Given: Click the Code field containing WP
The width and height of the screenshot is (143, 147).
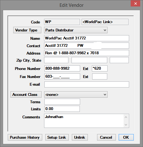Looking at the screenshot, I should coord(62,22).
